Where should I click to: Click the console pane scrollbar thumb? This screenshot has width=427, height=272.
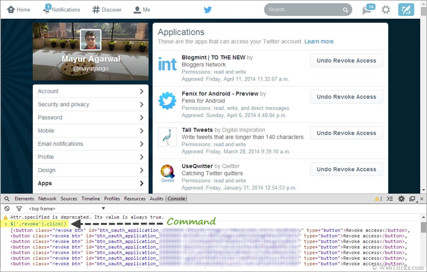[x=424, y=227]
